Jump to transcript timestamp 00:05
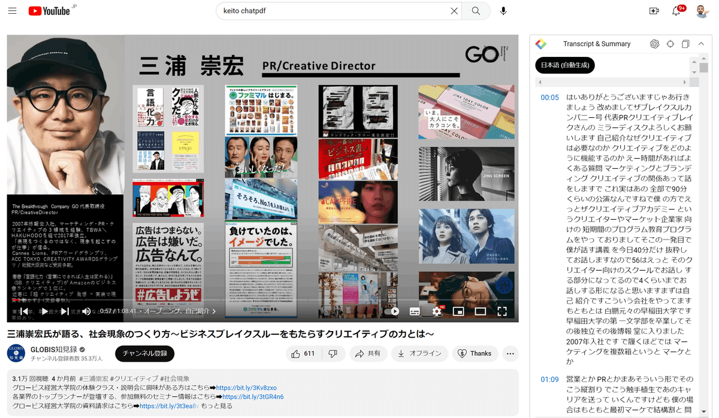Image resolution: width=719 pixels, height=418 pixels. [549, 97]
